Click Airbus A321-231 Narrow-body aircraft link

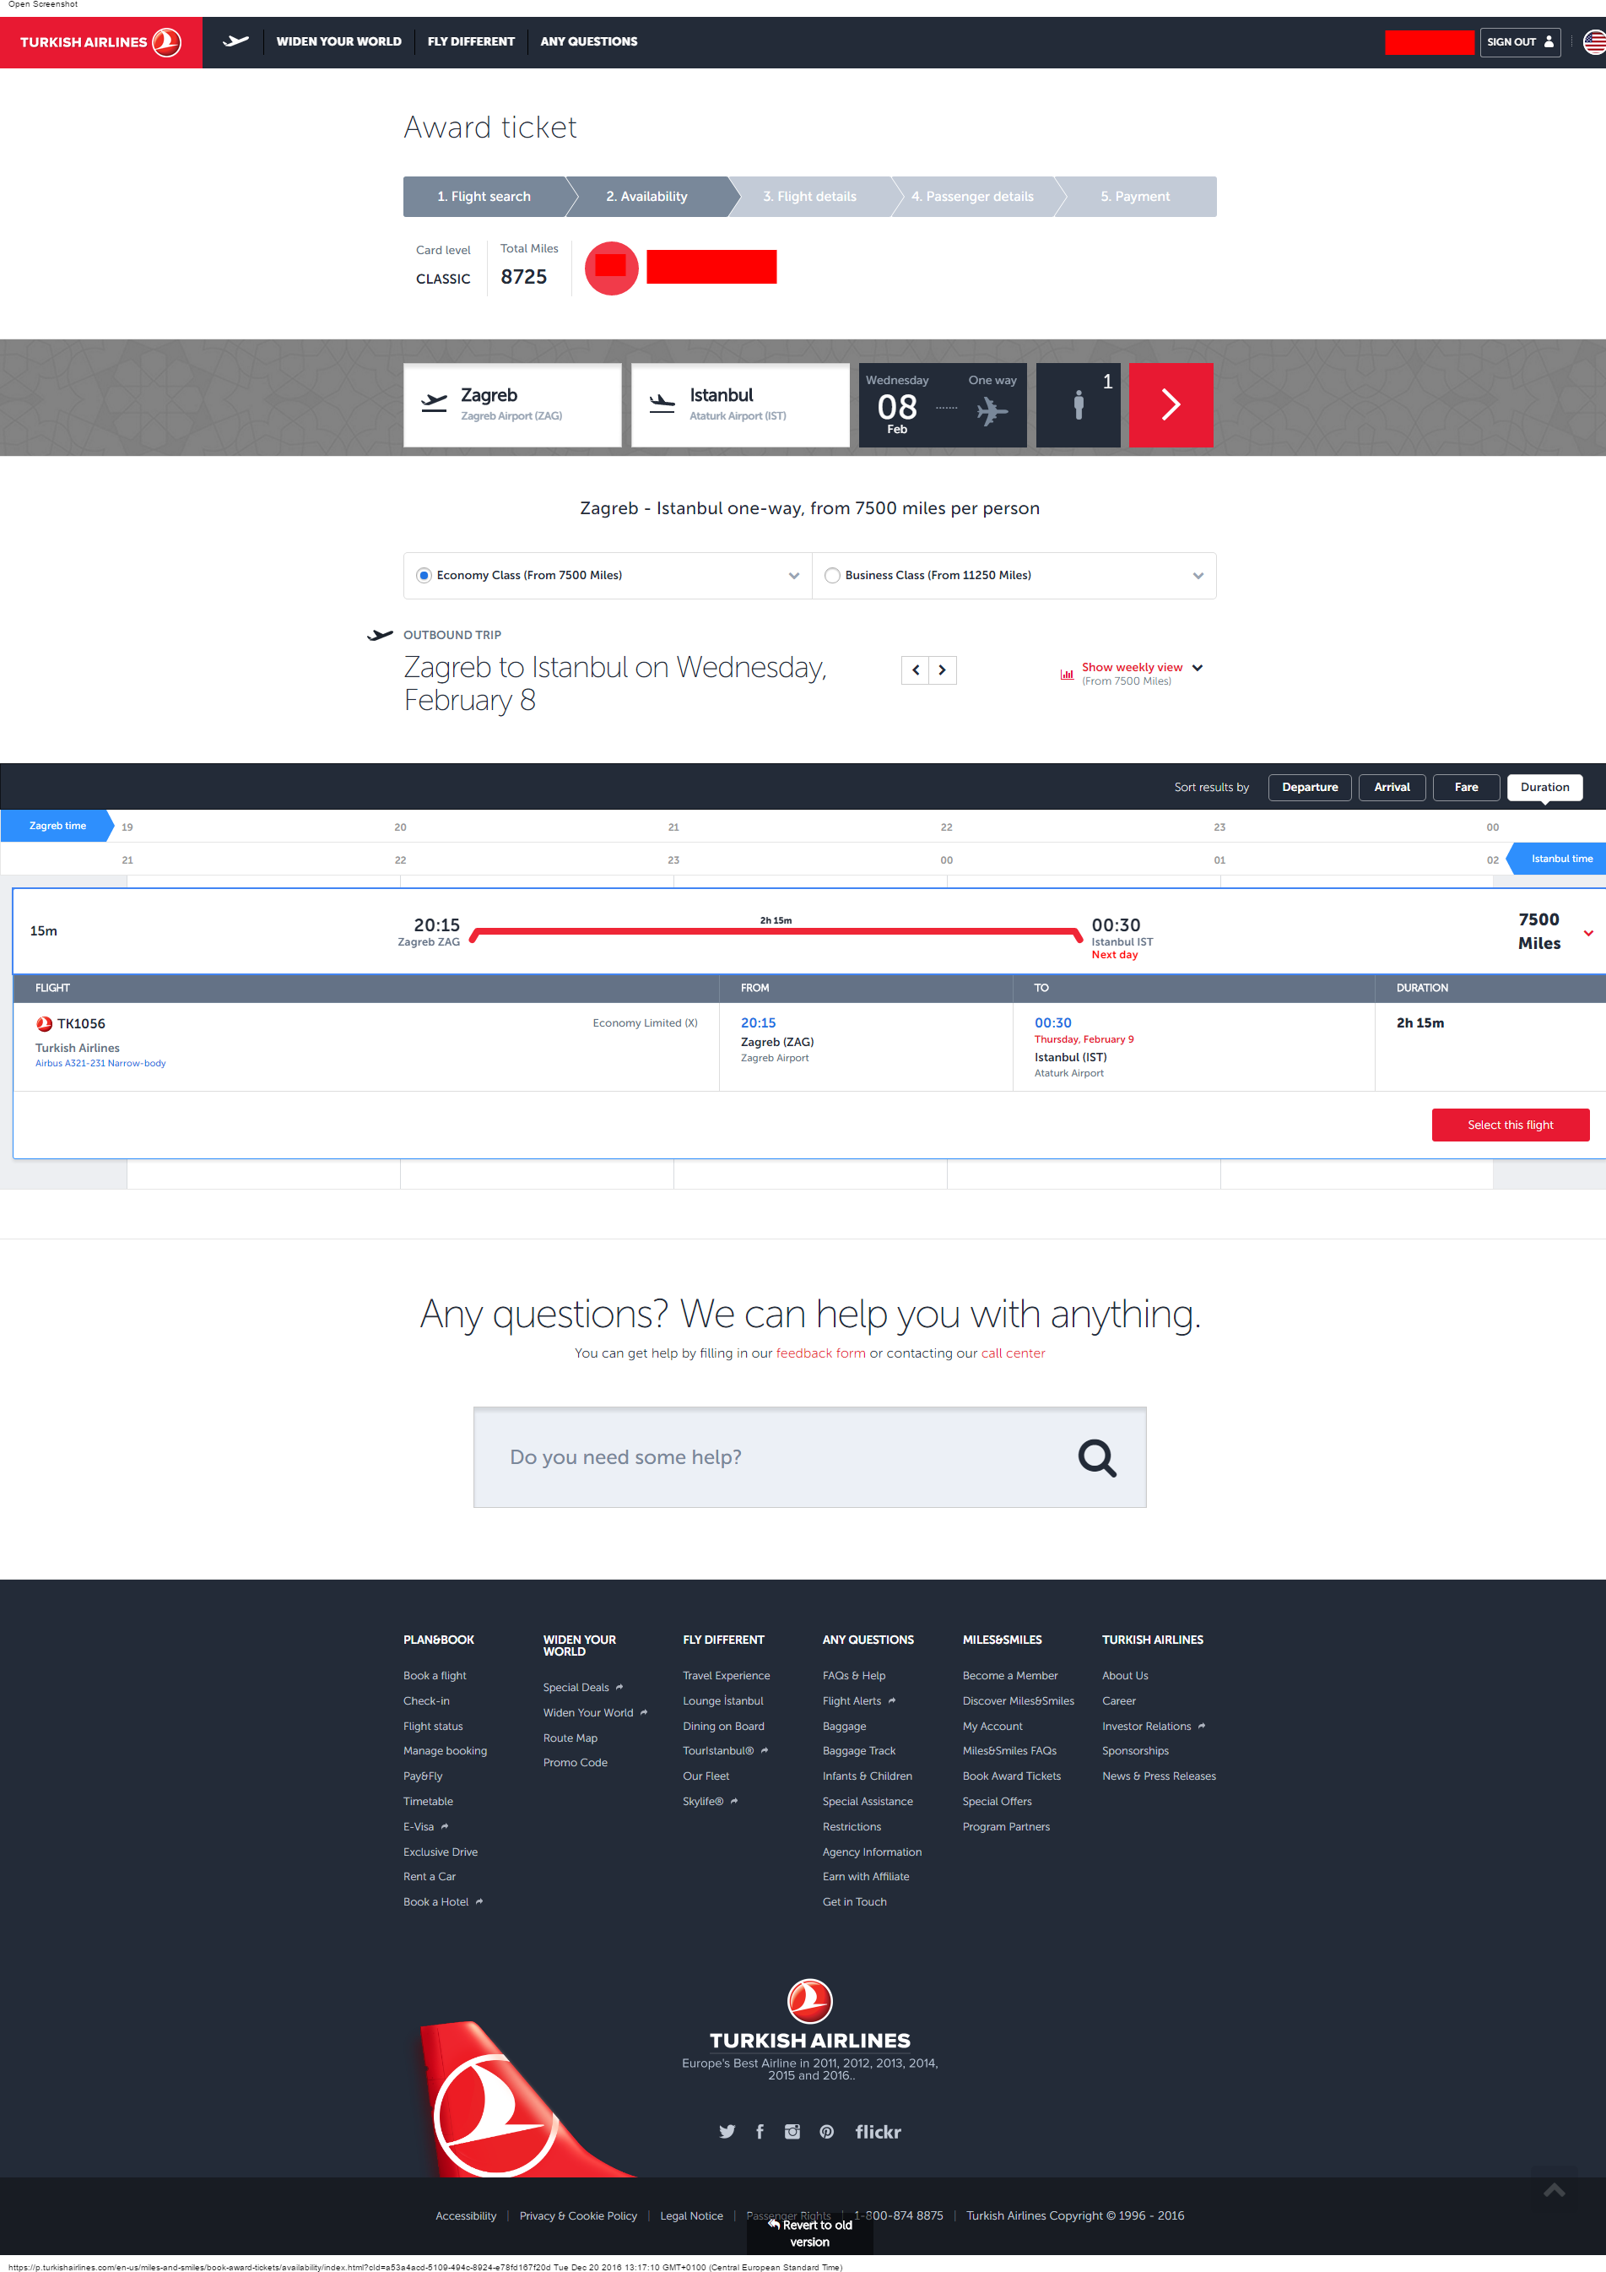(101, 1063)
